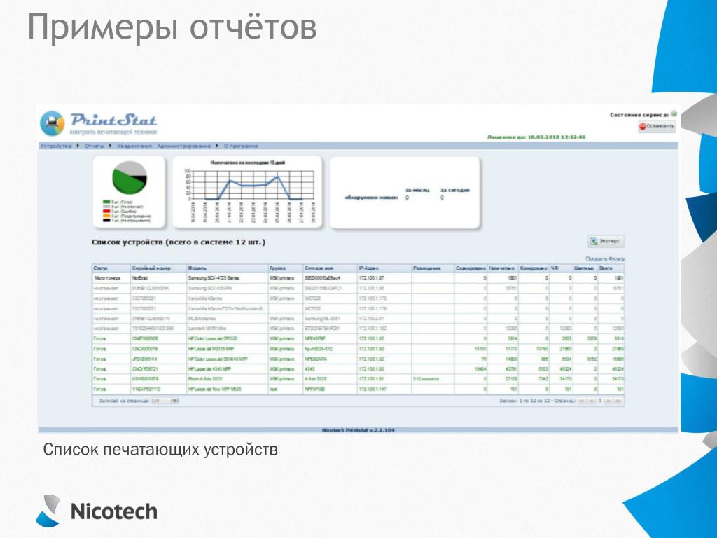Go to first page in table pagination
This screenshot has height=538, width=717.
click(x=581, y=401)
